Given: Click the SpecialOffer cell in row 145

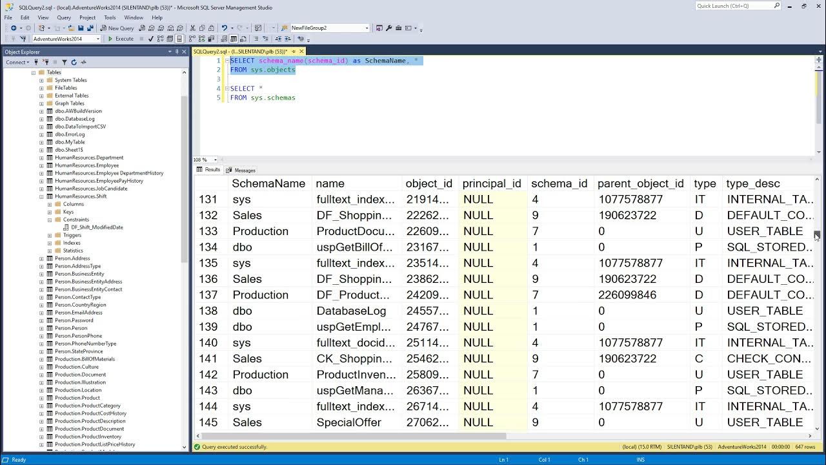Looking at the screenshot, I should 358,422.
